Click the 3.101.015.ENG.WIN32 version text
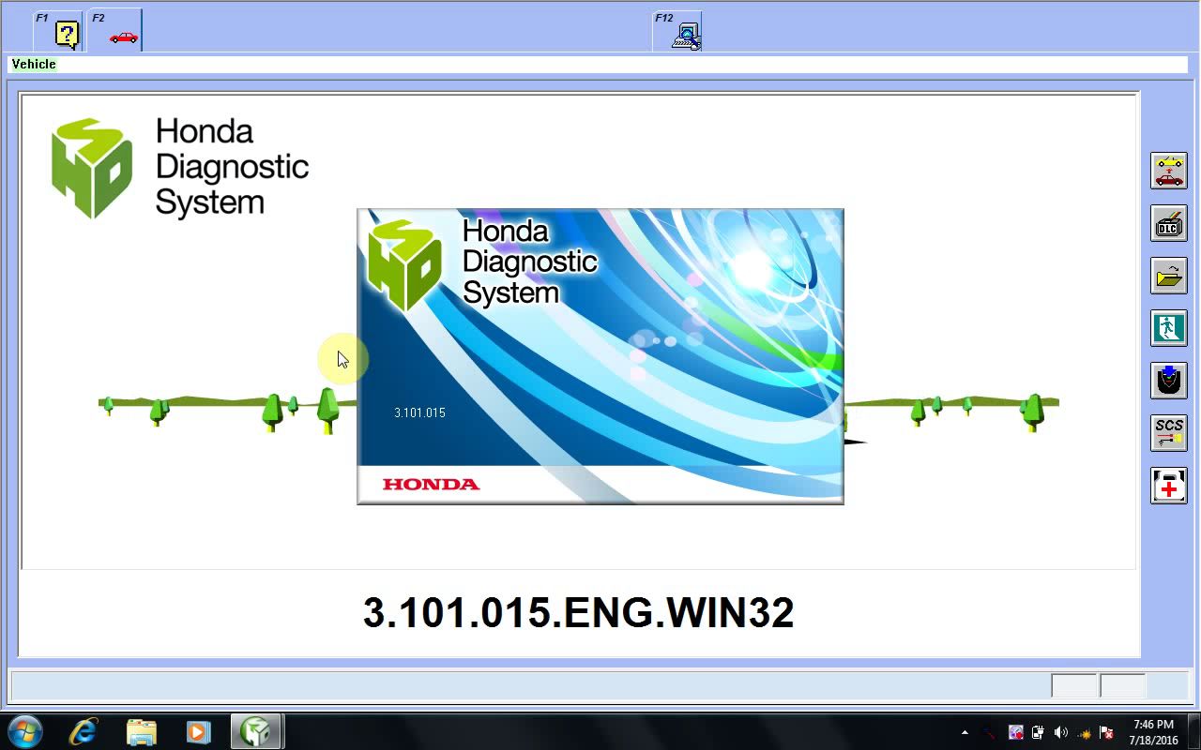This screenshot has width=1201, height=750. [x=578, y=612]
